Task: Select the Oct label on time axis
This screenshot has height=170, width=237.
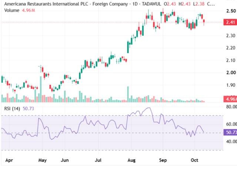Action: (194, 160)
